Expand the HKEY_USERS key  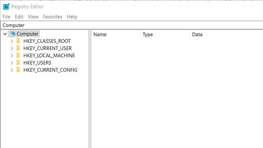click(12, 63)
